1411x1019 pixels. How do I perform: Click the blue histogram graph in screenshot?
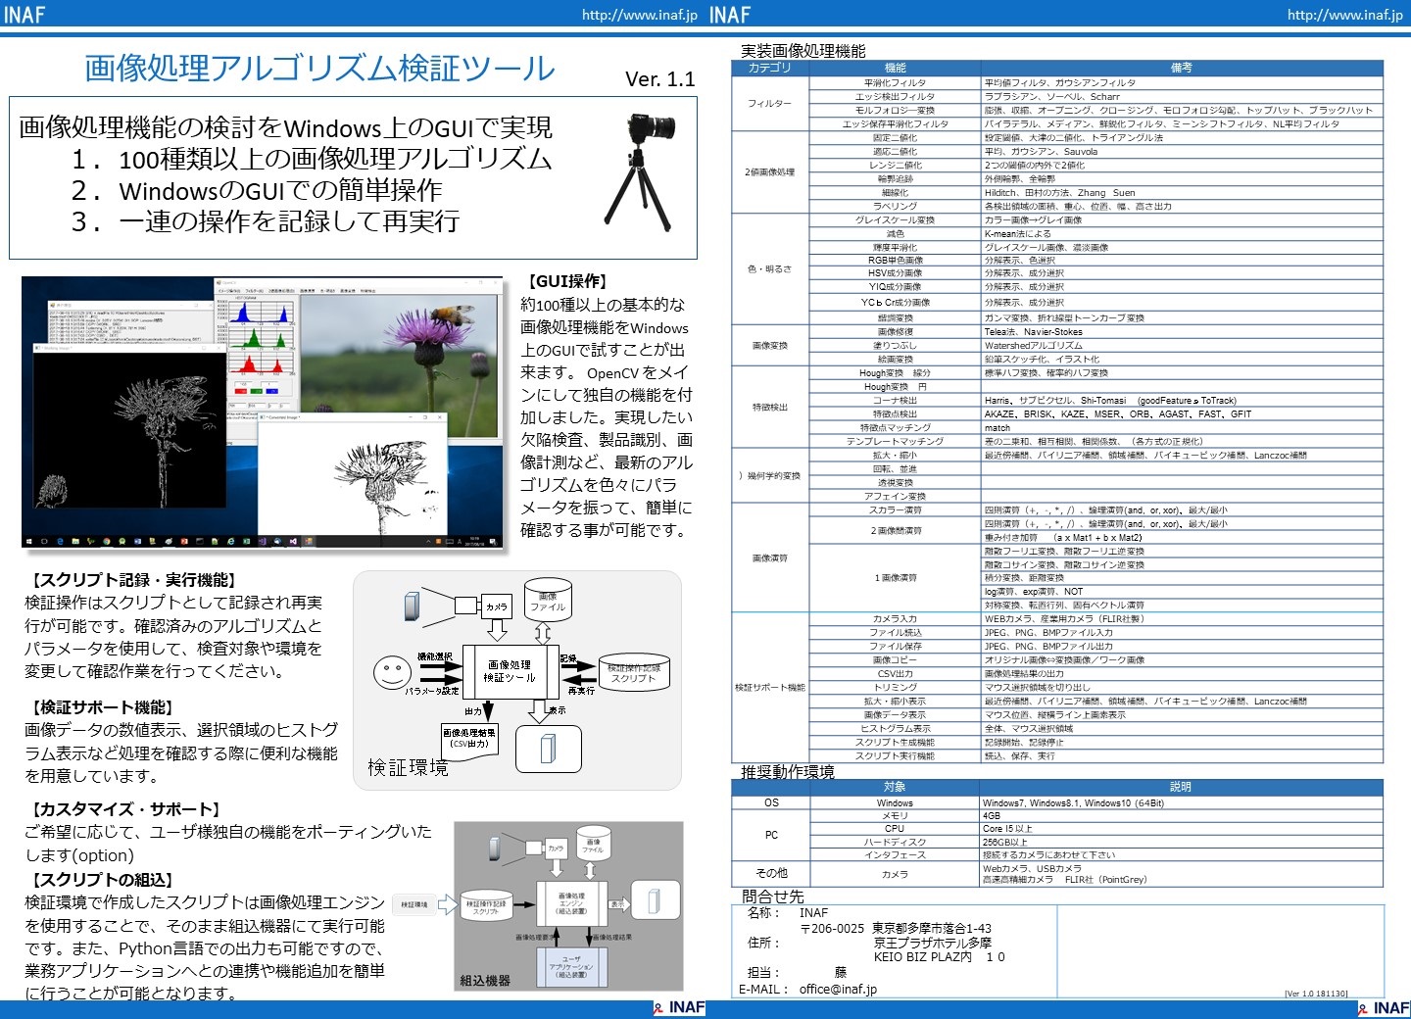(262, 312)
